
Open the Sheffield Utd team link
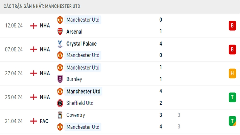pyautogui.click(x=80, y=103)
